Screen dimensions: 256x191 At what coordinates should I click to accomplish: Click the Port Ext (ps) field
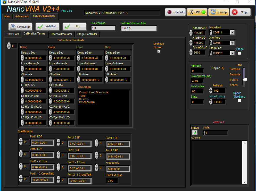pos(112,180)
